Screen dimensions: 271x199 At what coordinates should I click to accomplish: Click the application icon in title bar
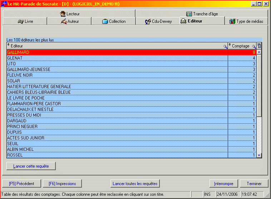pos(4,4)
